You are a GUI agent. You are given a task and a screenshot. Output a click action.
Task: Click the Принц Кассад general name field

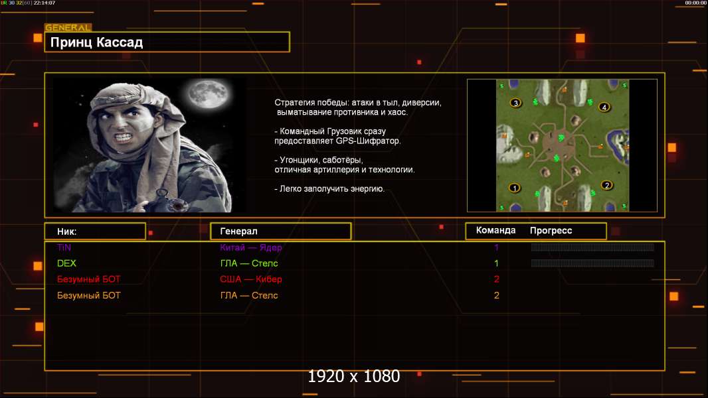tap(167, 42)
